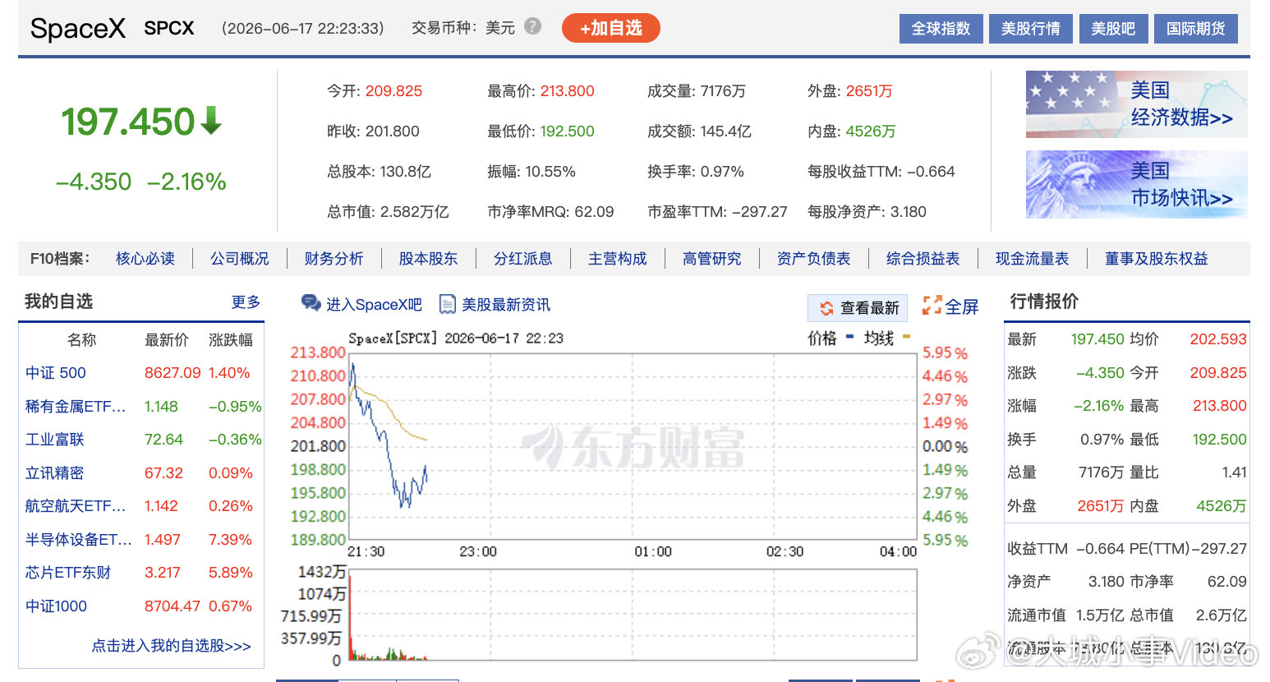Viewport: 1270px width, 682px height.
Task: Open the 半导体设备ET… watchlist entry
Action: [x=78, y=540]
